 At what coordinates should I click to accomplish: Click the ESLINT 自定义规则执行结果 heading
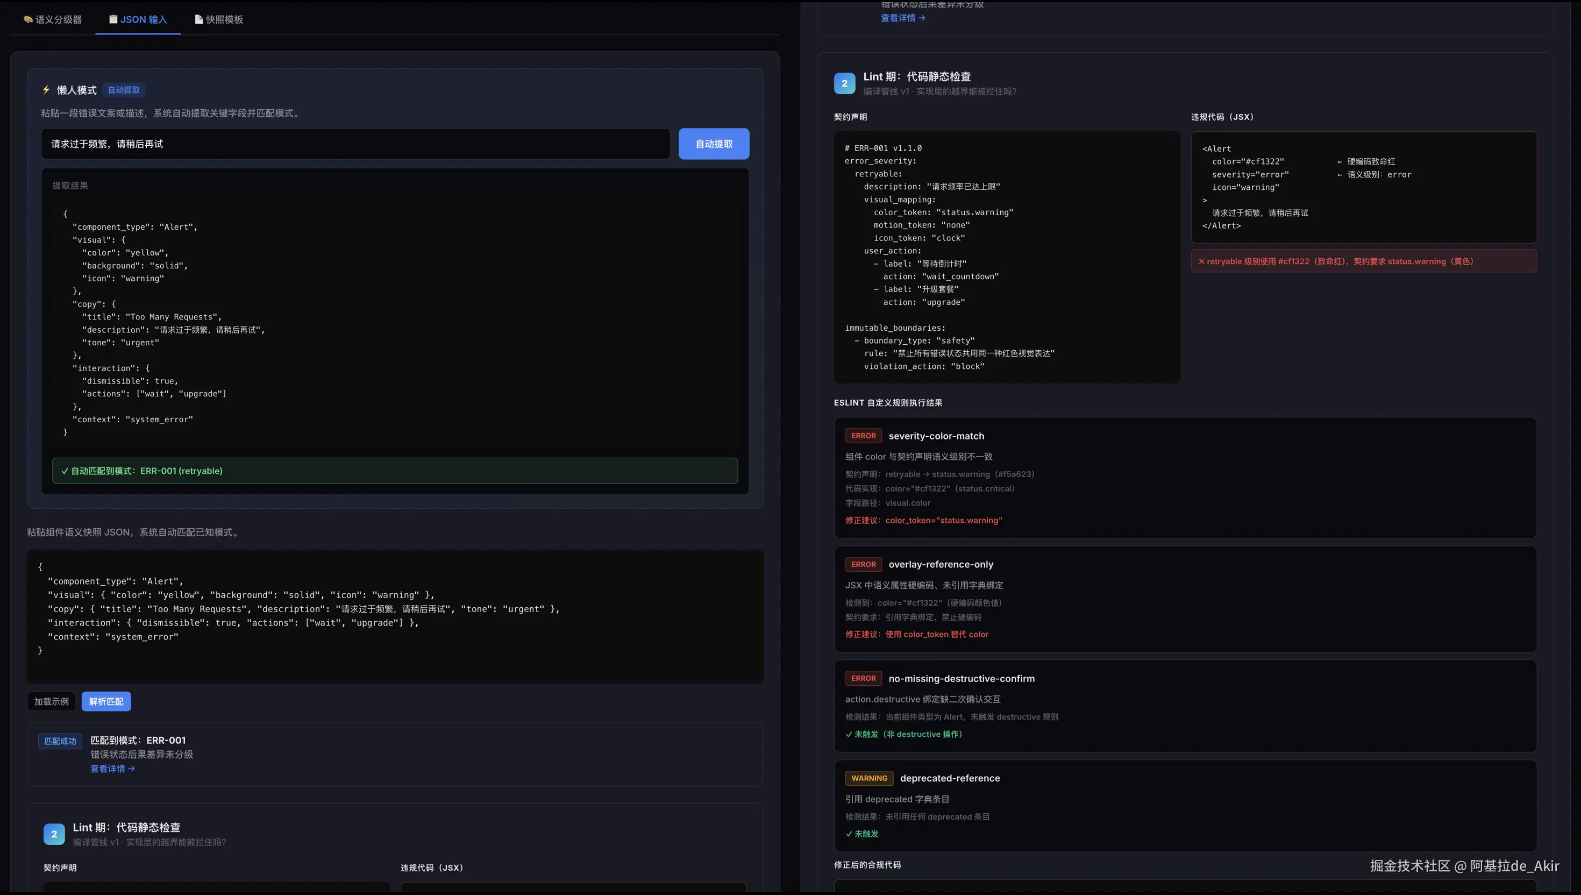coord(888,403)
